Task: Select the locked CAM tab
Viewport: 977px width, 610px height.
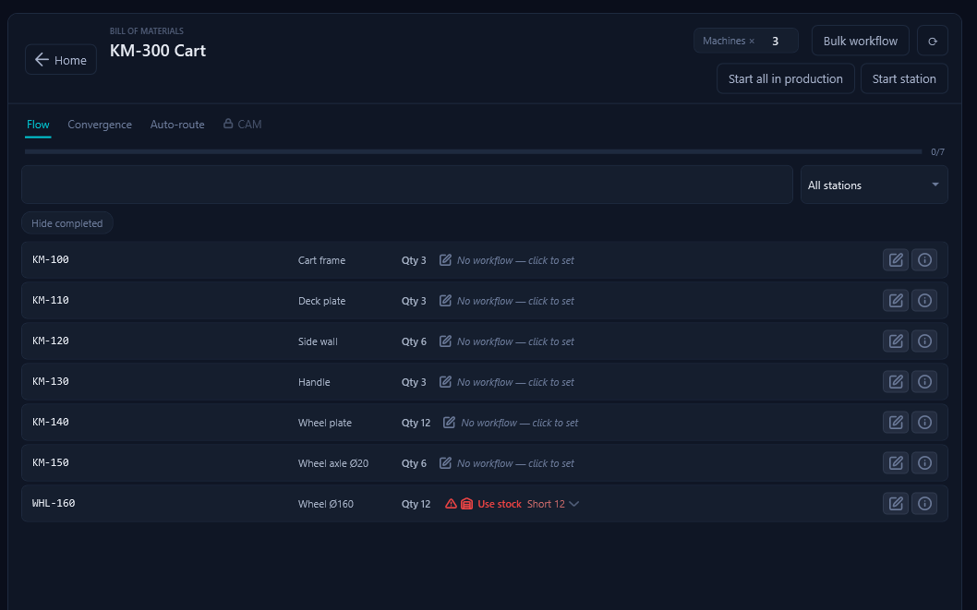Action: 242,125
